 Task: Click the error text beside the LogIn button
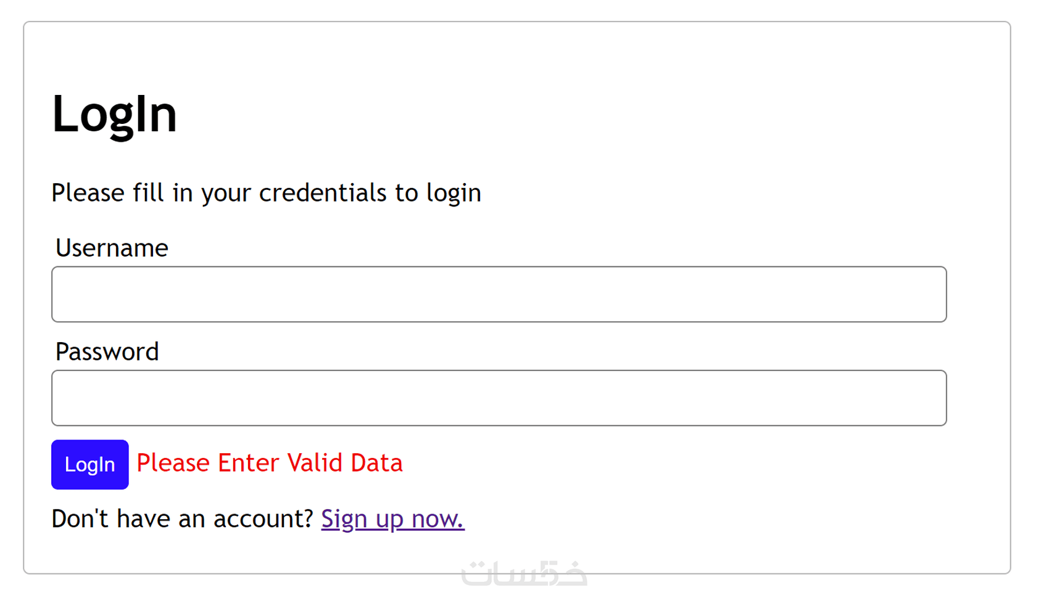click(269, 463)
